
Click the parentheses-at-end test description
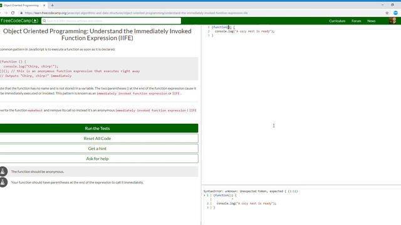point(77,182)
